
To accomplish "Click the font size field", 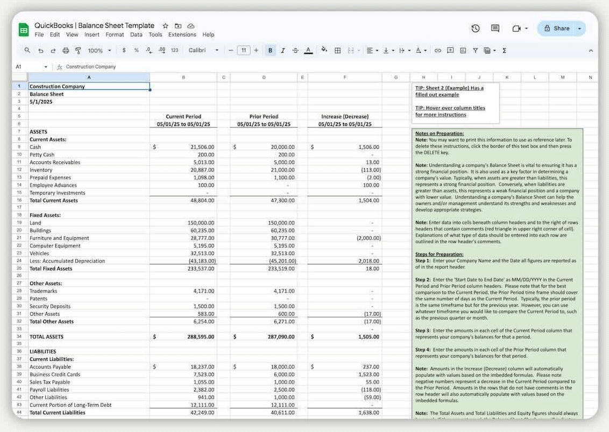I will point(244,50).
